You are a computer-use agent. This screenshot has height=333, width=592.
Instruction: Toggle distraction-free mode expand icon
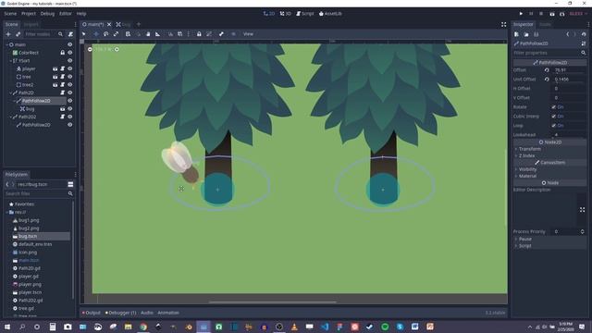tap(503, 24)
